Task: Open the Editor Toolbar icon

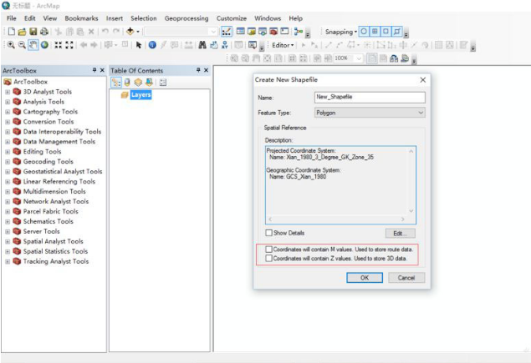Action: (227, 32)
